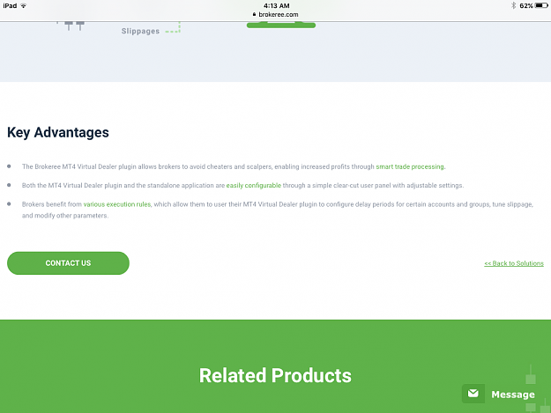Tap the brokeree.com address bar

coord(275,14)
